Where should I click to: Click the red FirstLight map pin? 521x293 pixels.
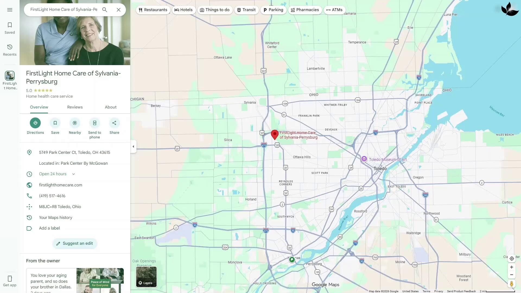[275, 135]
